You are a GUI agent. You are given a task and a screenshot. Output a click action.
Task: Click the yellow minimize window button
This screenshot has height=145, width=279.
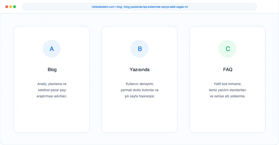pos(11,7)
